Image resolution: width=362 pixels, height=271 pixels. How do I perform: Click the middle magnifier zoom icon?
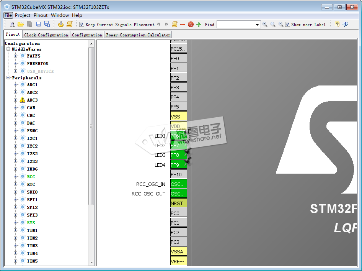[x=273, y=24]
